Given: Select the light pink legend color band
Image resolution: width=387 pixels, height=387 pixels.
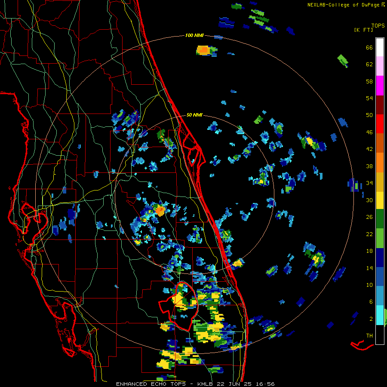Looking at the screenshot, I should click(380, 66).
